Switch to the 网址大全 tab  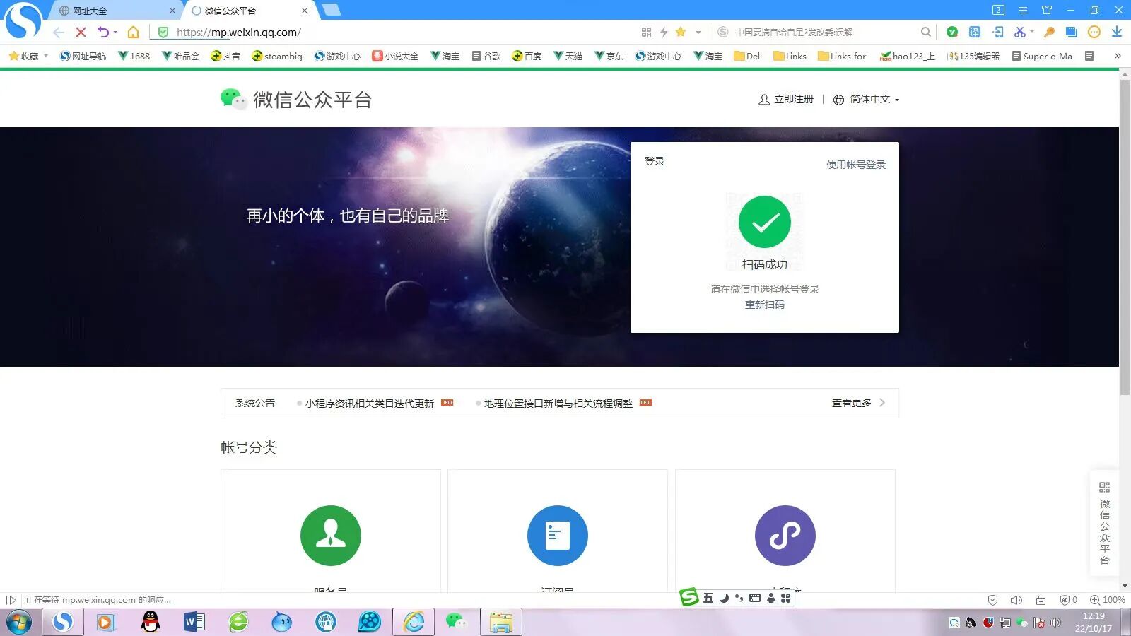point(117,11)
